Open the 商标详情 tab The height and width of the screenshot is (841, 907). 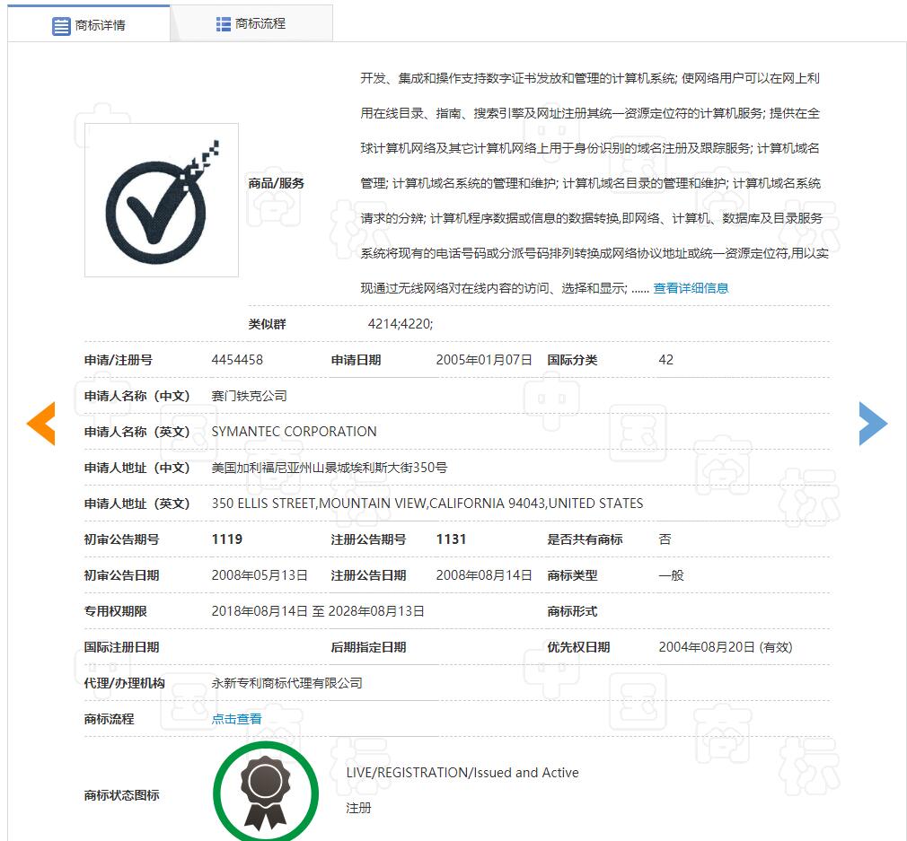[x=89, y=24]
